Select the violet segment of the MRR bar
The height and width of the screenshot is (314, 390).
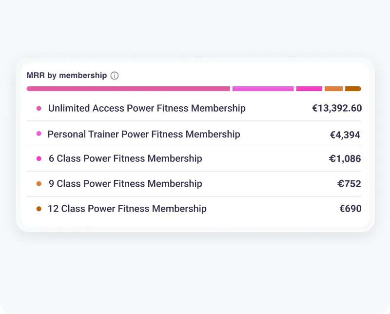(263, 89)
